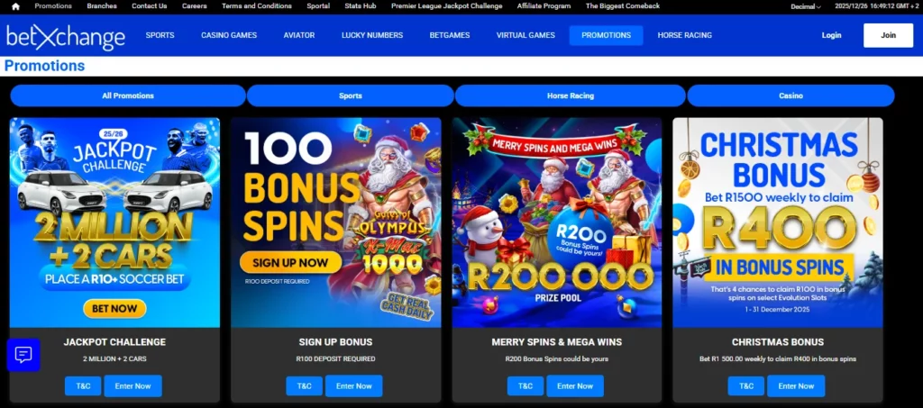
Task: Open Stats Hub link in top bar
Action: click(x=361, y=6)
